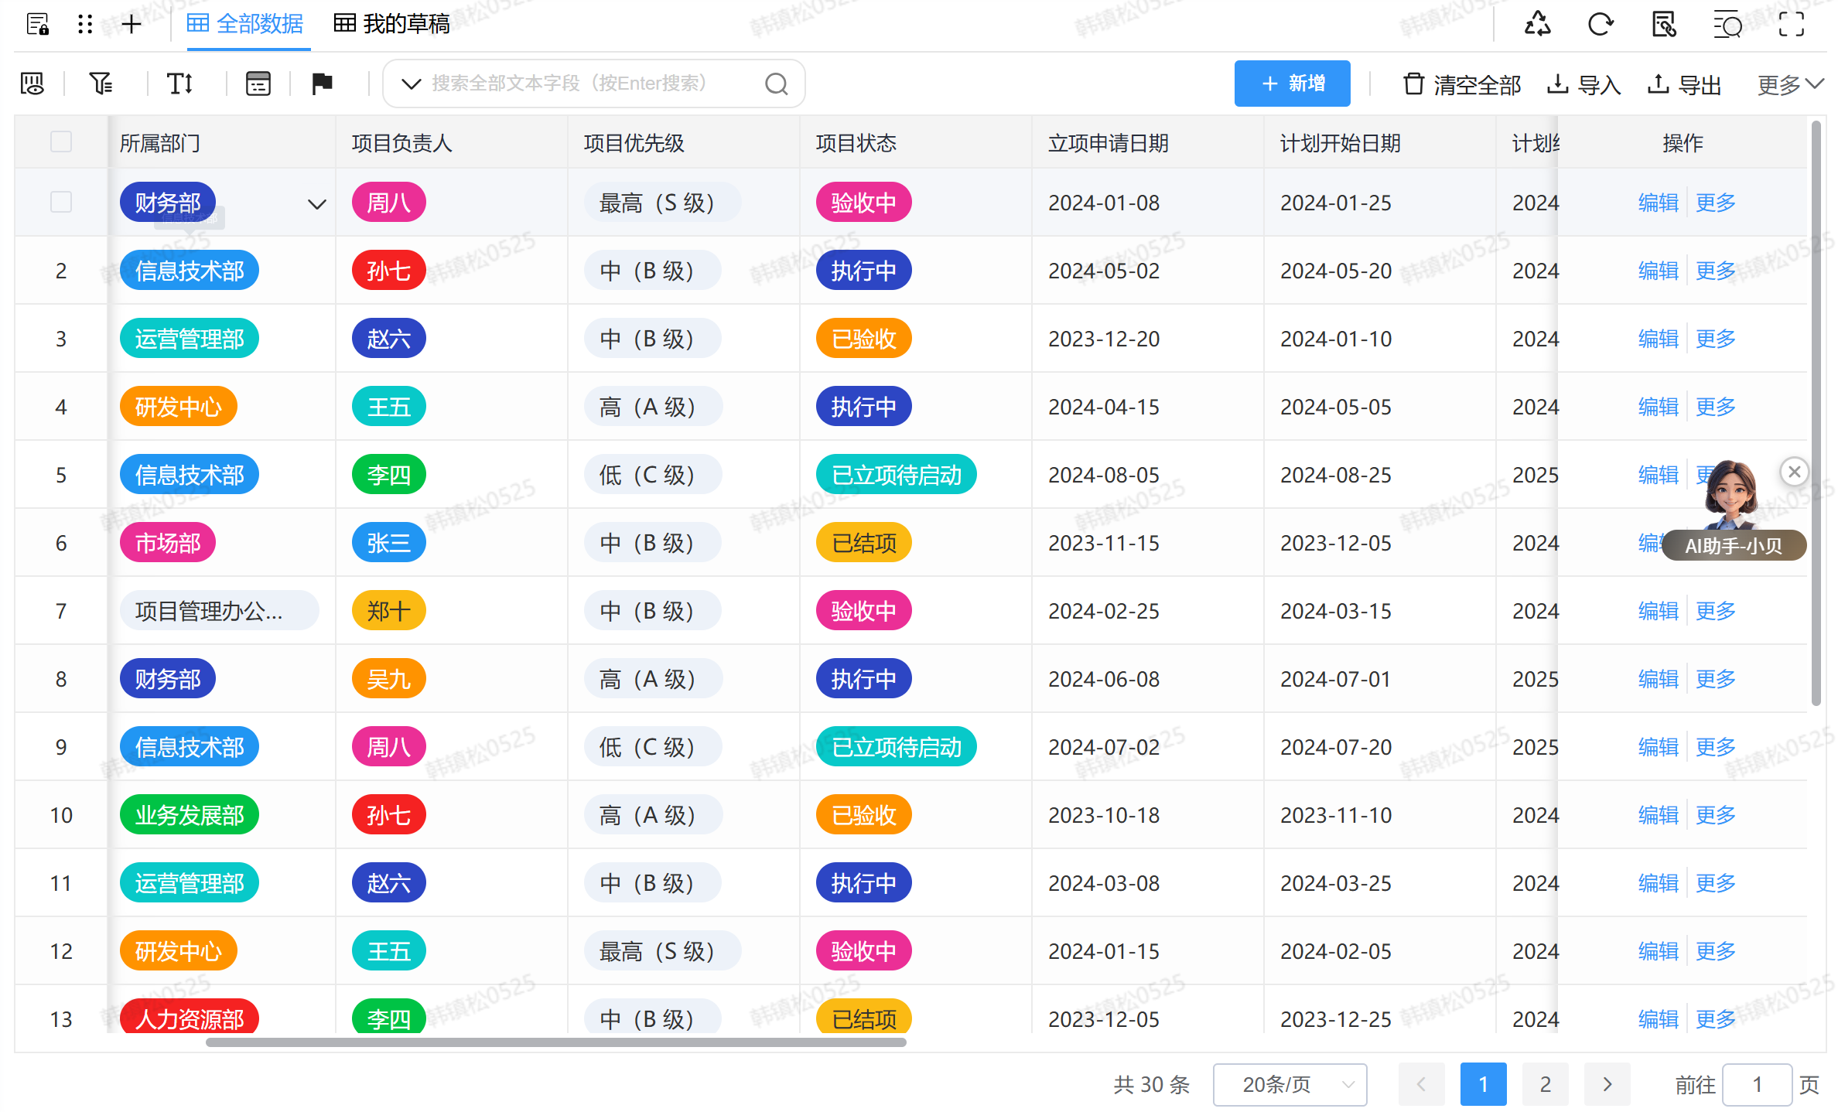Click the 前往 page number input
This screenshot has width=1838, height=1112.
tap(1757, 1085)
